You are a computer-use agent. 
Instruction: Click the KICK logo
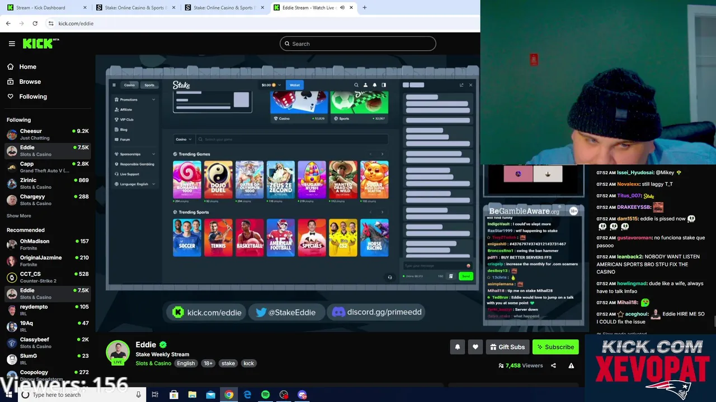tap(41, 44)
